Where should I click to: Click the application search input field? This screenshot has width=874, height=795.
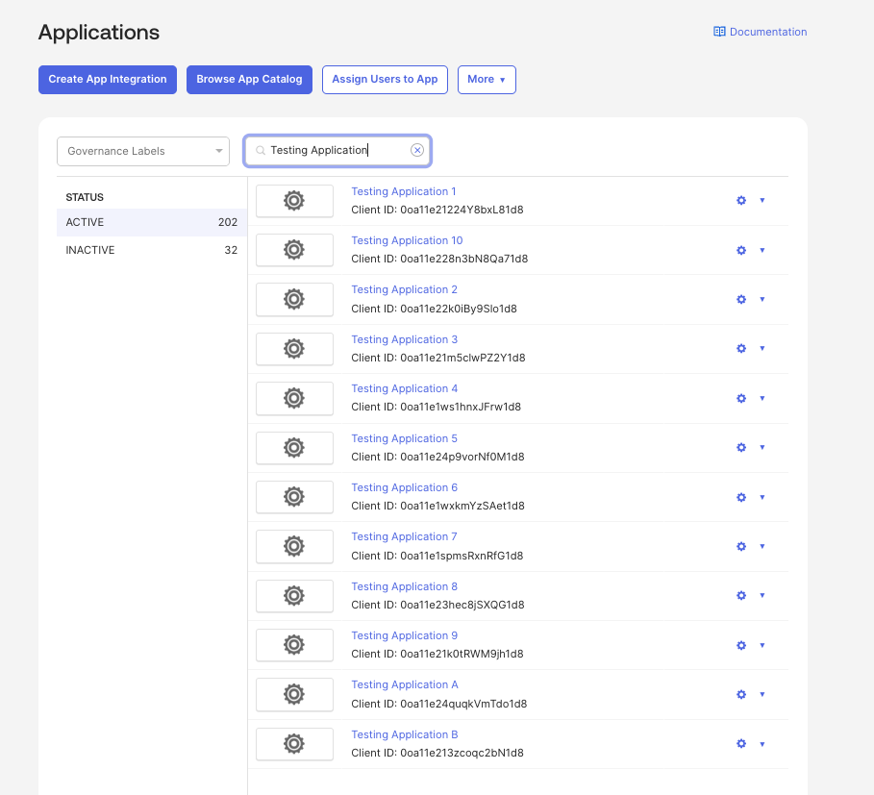[x=337, y=150]
